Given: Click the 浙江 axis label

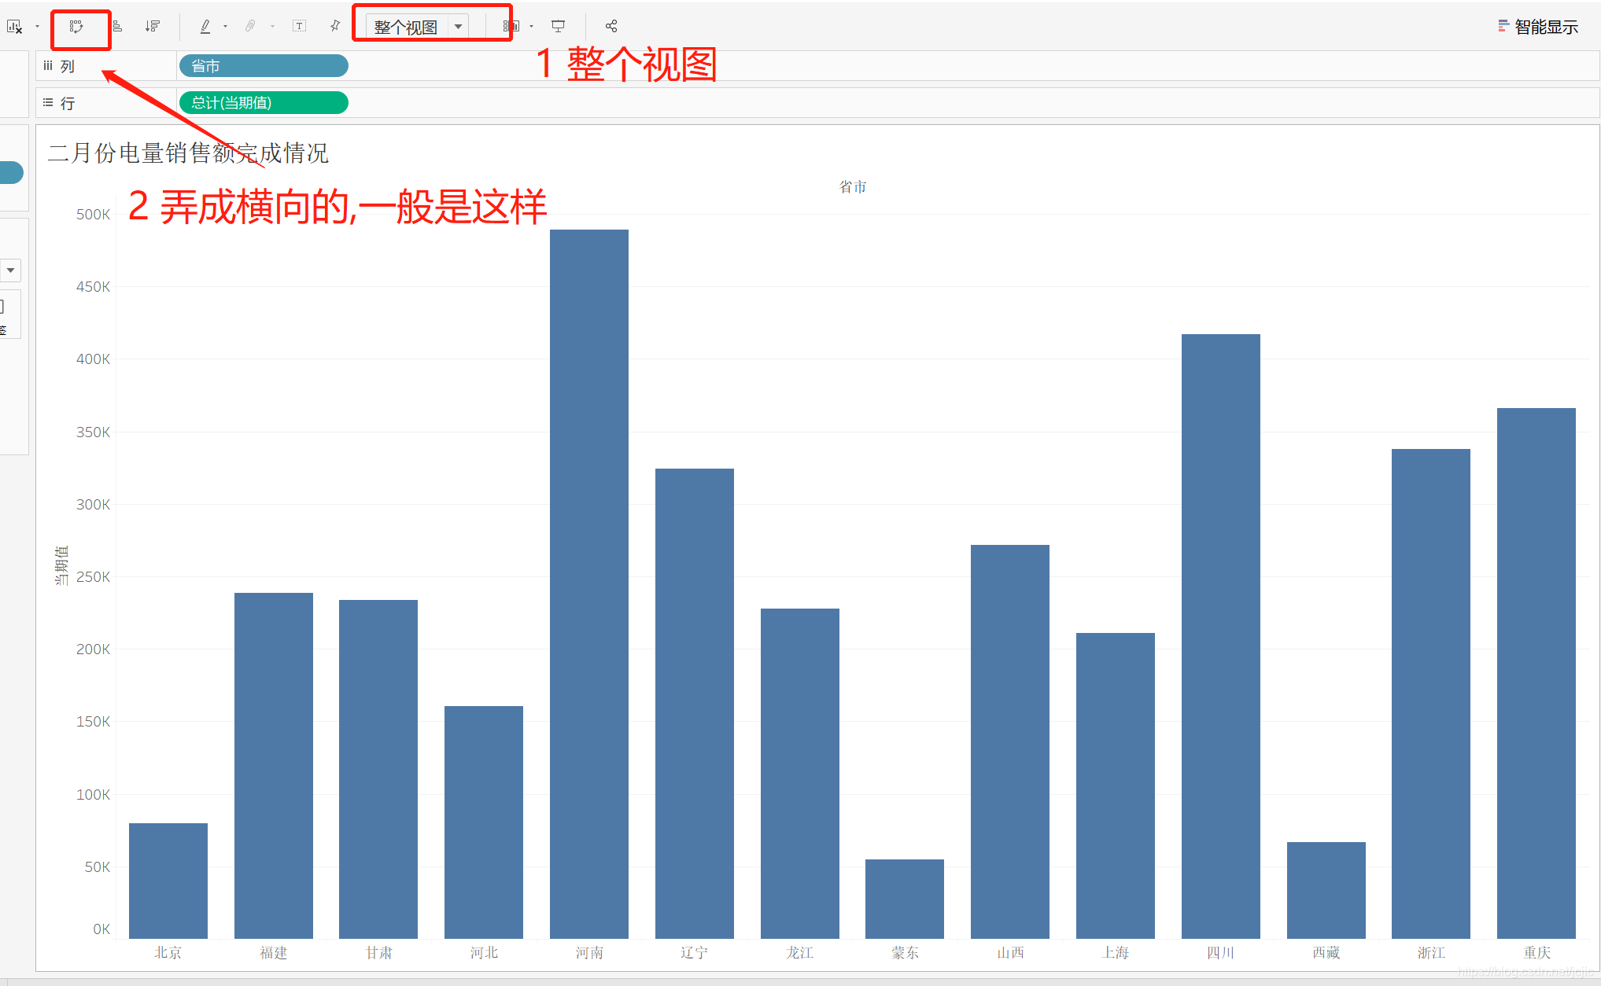Looking at the screenshot, I should (1431, 953).
